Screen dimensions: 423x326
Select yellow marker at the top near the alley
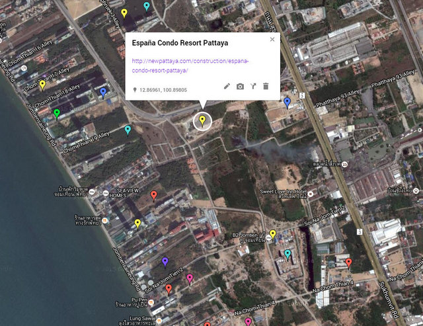pos(124,13)
